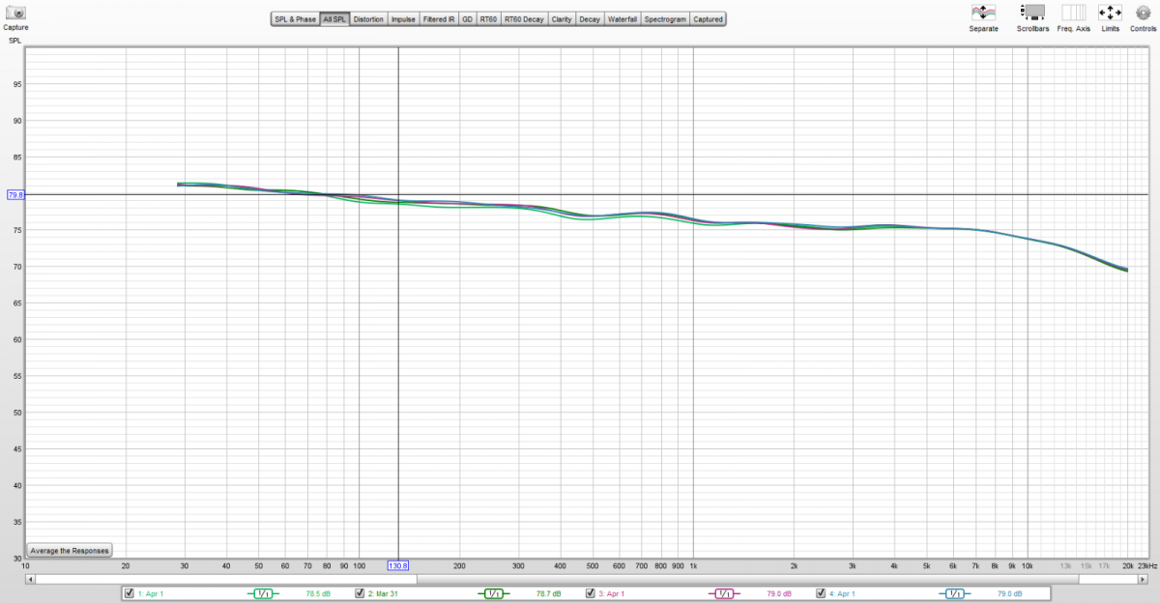
Task: Toggle the Scrollbars icon
Action: (x=1032, y=13)
